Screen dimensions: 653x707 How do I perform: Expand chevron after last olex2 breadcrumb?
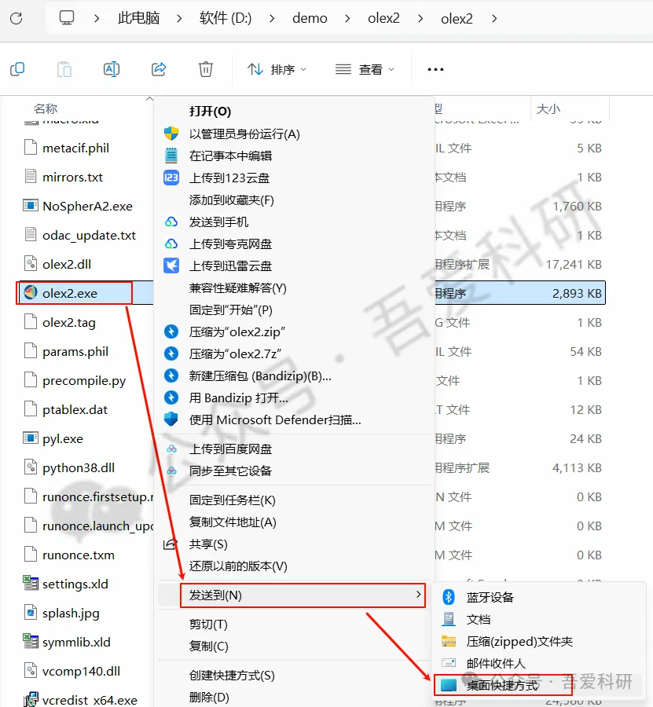(494, 19)
